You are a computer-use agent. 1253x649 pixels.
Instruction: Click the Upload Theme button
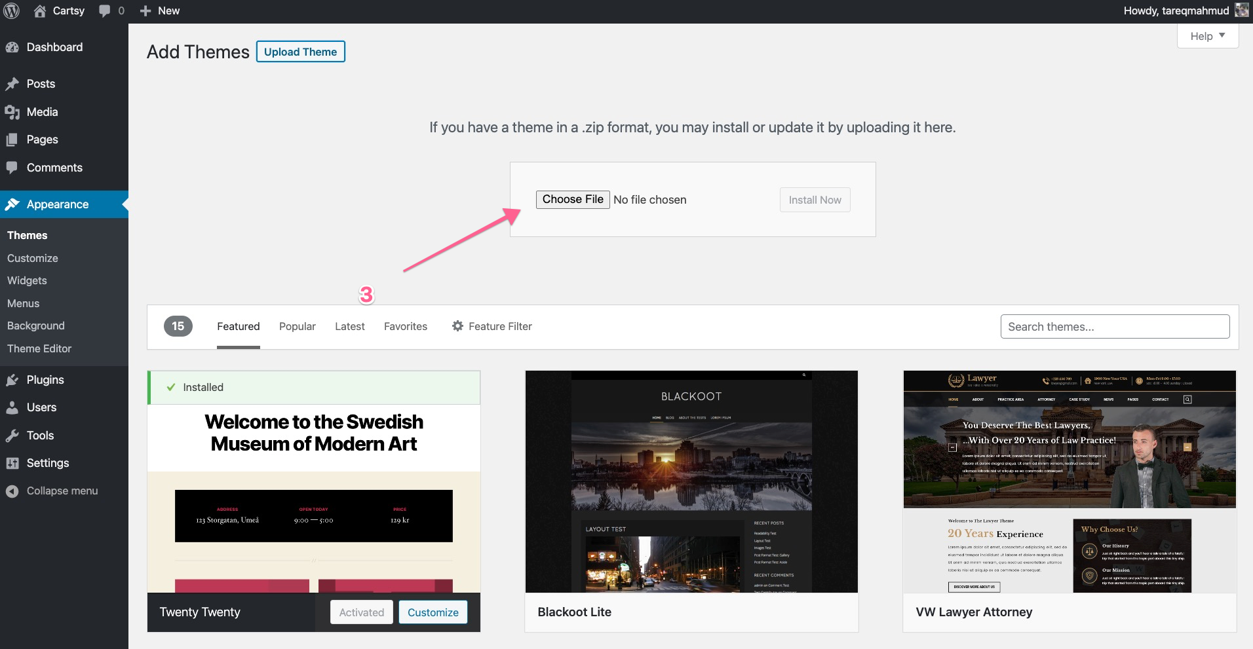click(301, 52)
